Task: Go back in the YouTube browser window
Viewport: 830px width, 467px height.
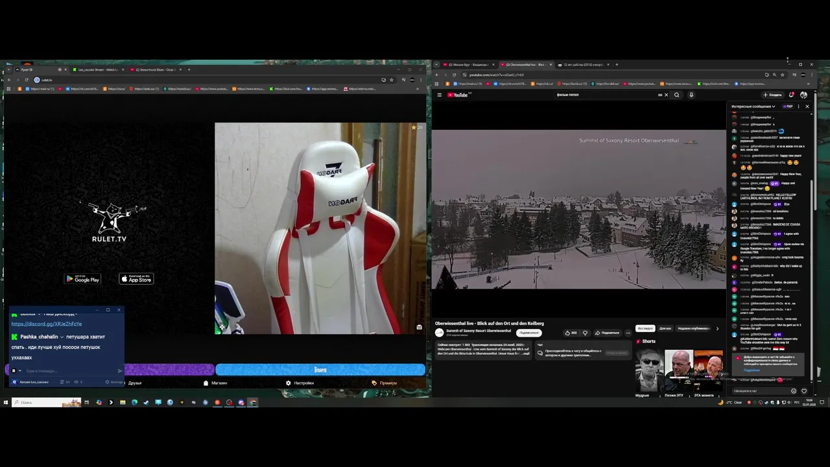Action: pos(436,75)
